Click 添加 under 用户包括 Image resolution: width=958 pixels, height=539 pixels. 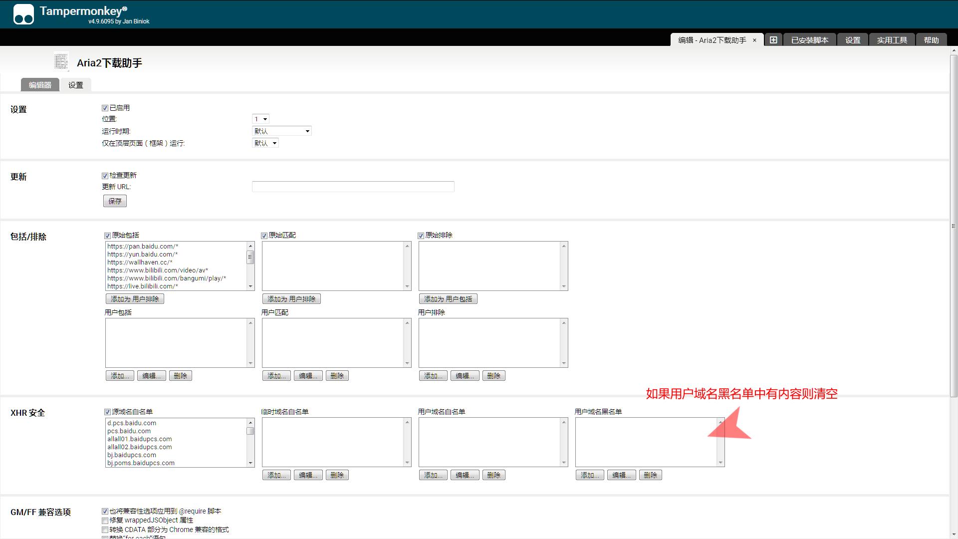click(x=120, y=376)
